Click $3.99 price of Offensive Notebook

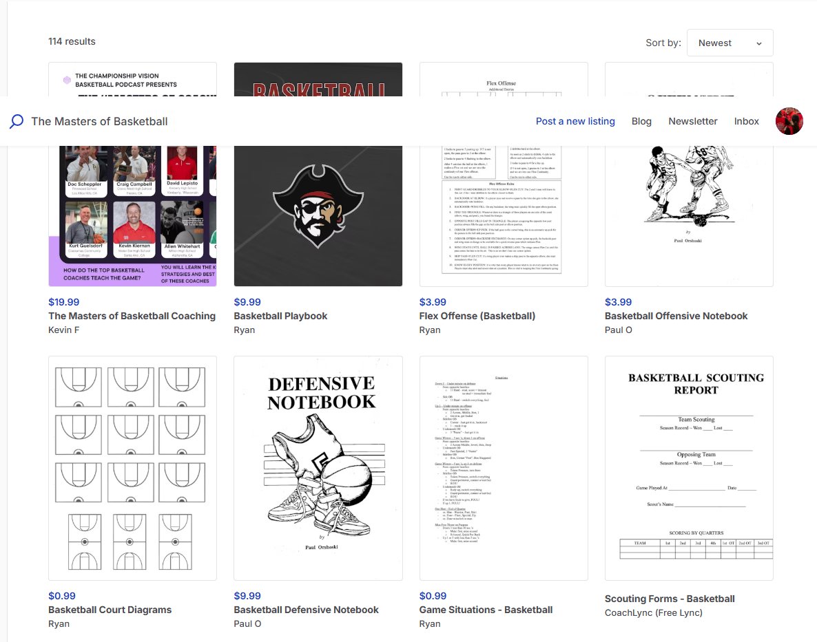[x=618, y=302]
